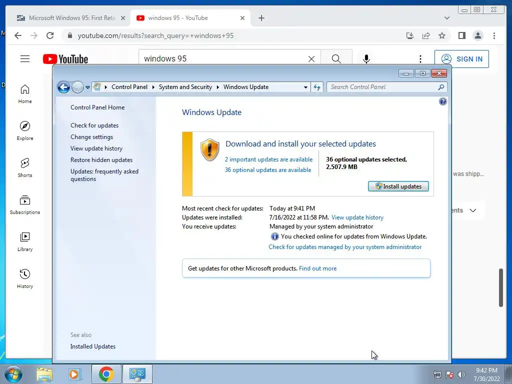512x384 pixels.
Task: Click the Windows Start button
Action: pos(13,374)
